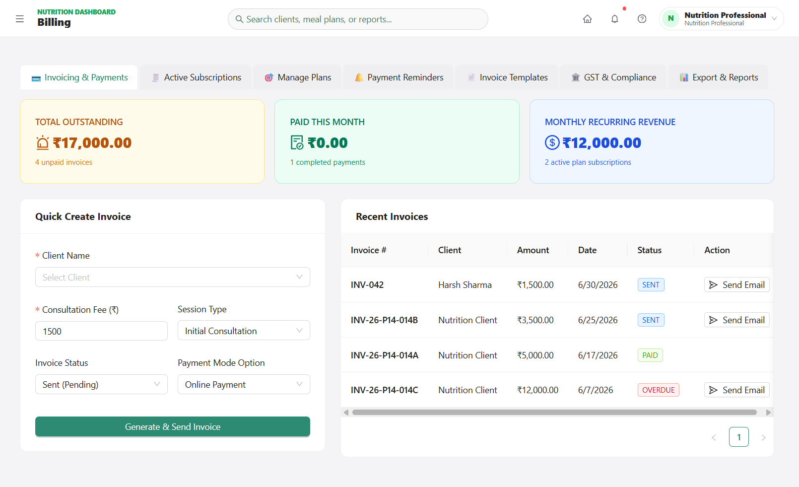Click the paper plane icon in INV-26-P14-014C row
This screenshot has width=799, height=487.
click(713, 390)
